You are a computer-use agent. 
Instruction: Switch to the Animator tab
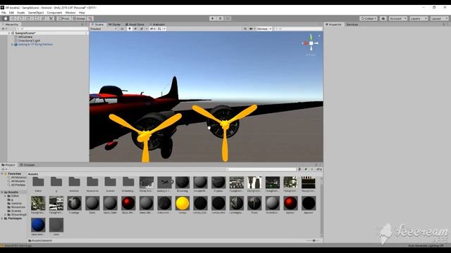point(157,25)
